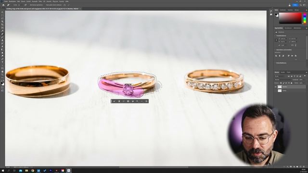The height and width of the screenshot is (173, 308).
Task: Select the Crop tool
Action: click(x=2, y=25)
